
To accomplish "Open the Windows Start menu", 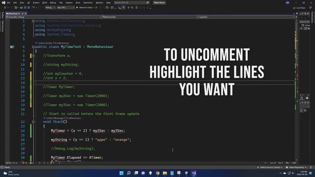I will (x=122, y=173).
